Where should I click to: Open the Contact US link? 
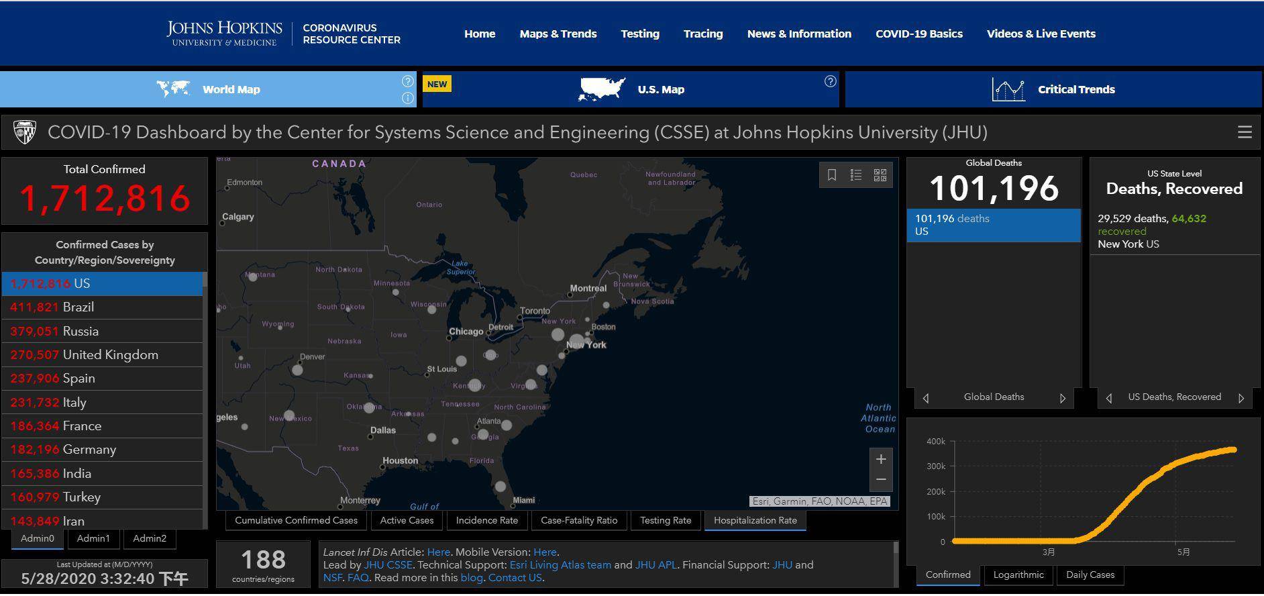(x=515, y=578)
